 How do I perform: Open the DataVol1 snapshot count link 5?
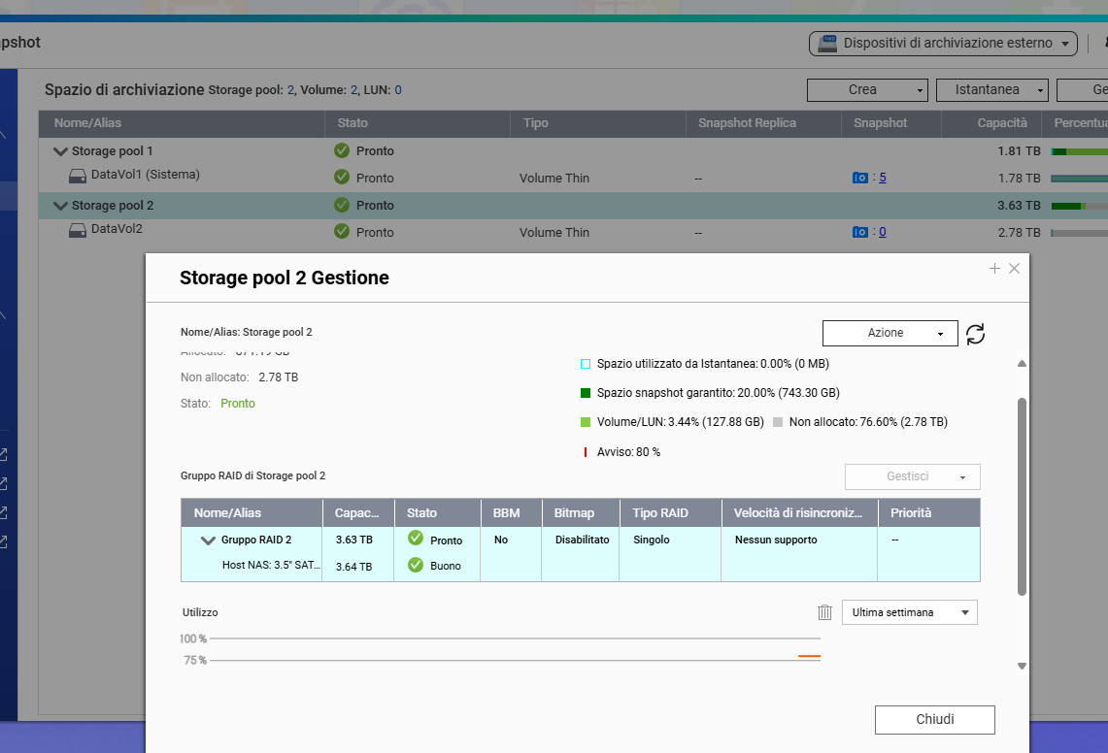(x=883, y=178)
